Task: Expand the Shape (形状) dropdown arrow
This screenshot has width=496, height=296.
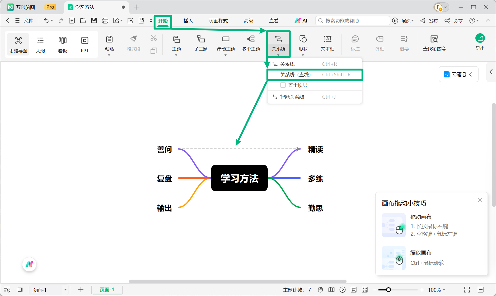Action: coord(303,55)
